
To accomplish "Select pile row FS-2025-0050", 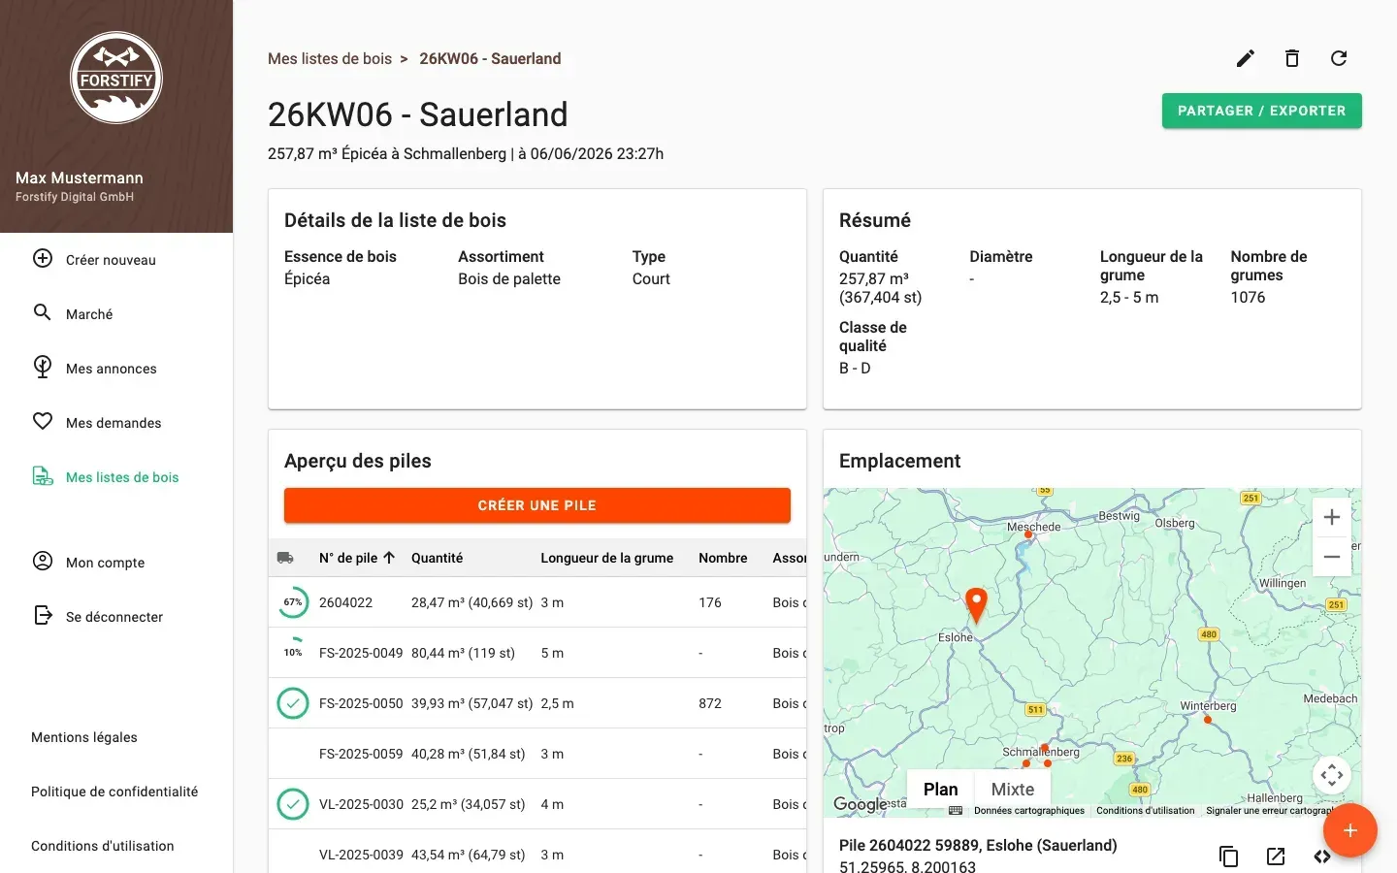I will (537, 703).
